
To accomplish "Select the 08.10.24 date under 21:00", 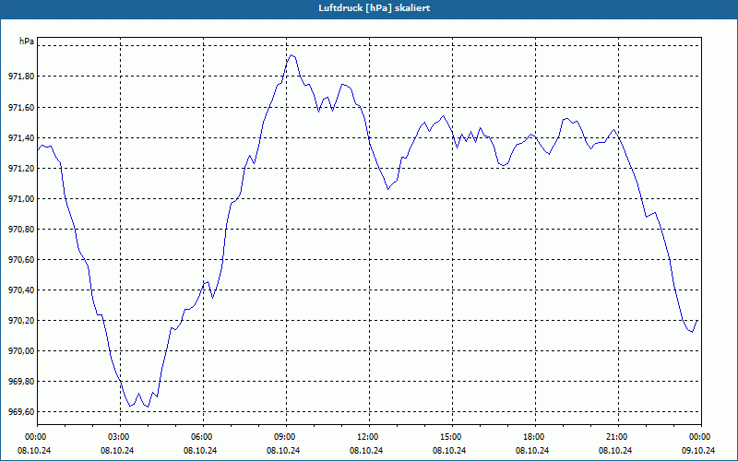I will point(615,450).
